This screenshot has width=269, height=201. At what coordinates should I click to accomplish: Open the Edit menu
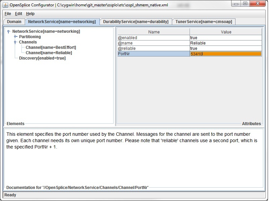tap(18, 14)
